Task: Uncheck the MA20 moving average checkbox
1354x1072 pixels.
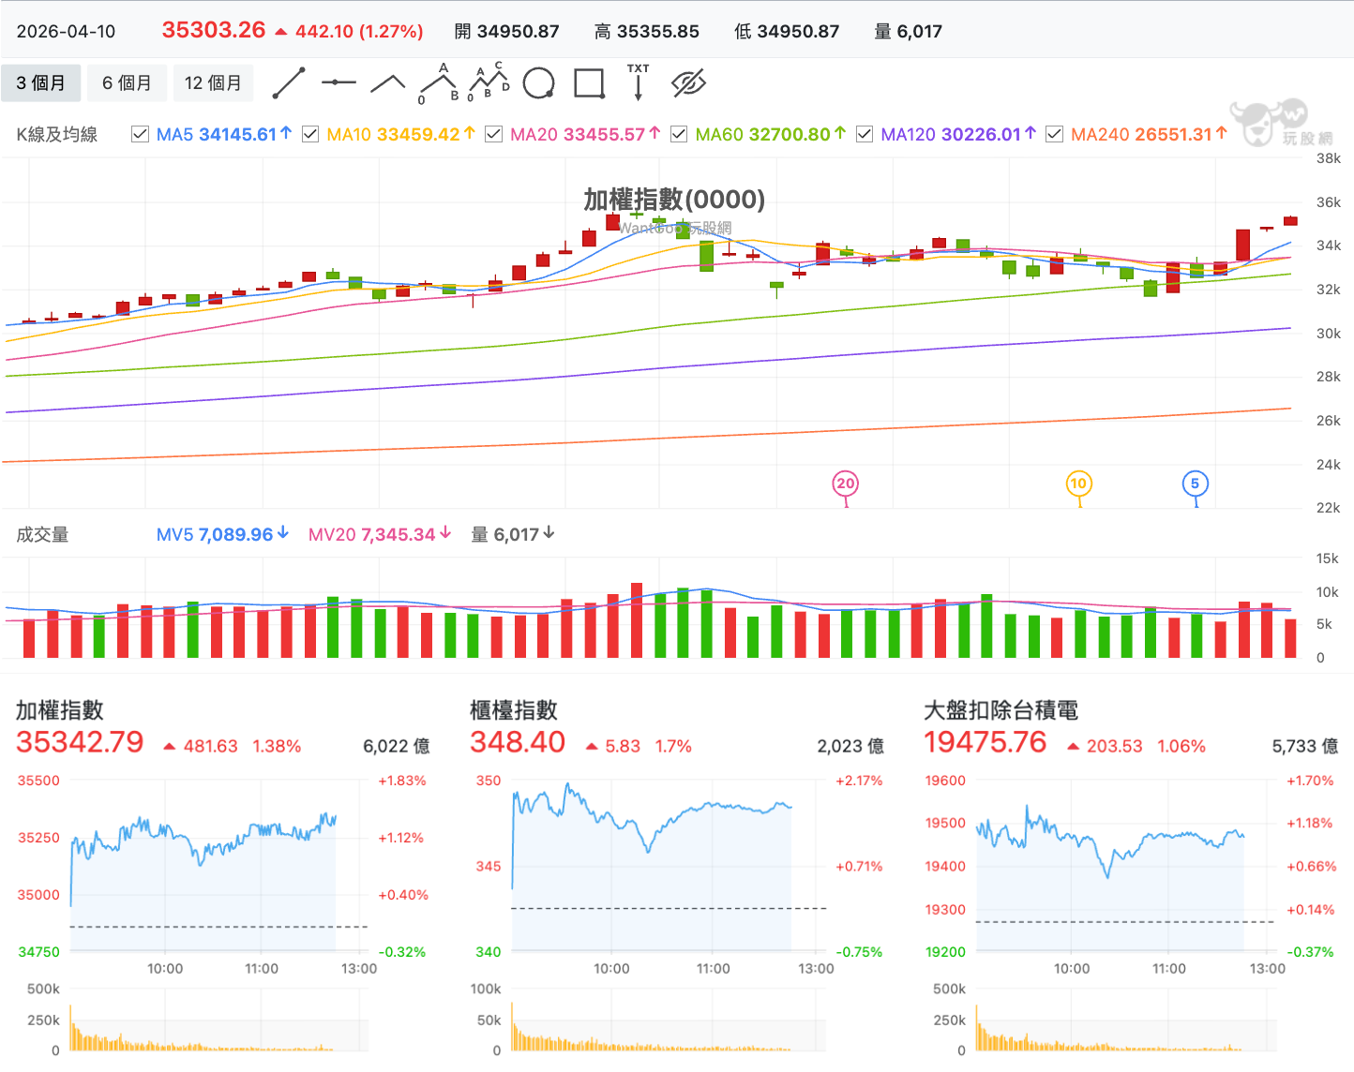Action: (x=493, y=134)
